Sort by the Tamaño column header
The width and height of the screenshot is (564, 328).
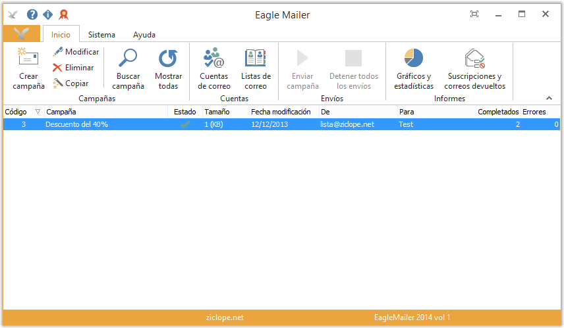coord(226,112)
